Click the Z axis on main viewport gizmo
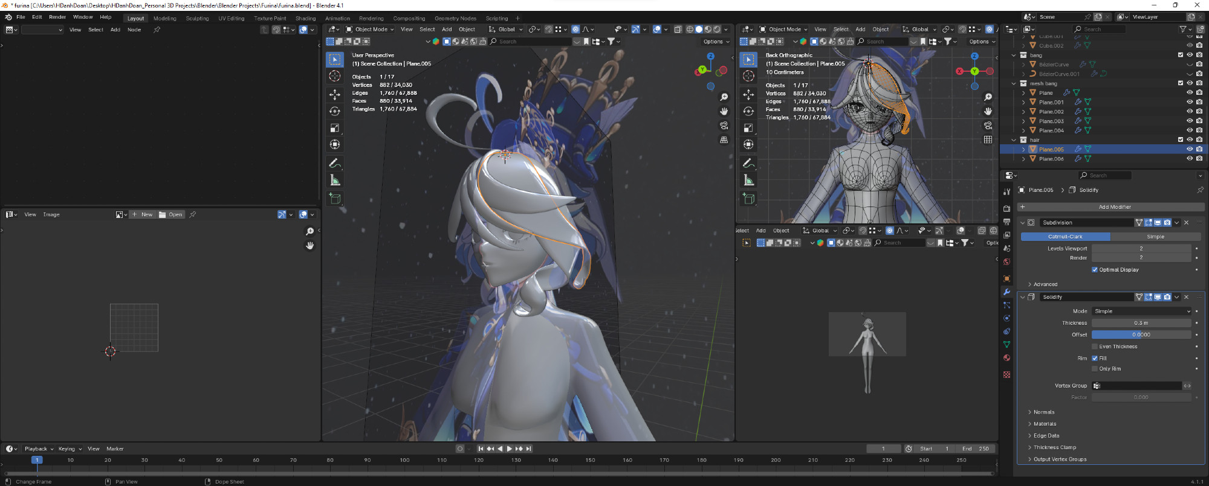This screenshot has width=1209, height=486. 711,56
